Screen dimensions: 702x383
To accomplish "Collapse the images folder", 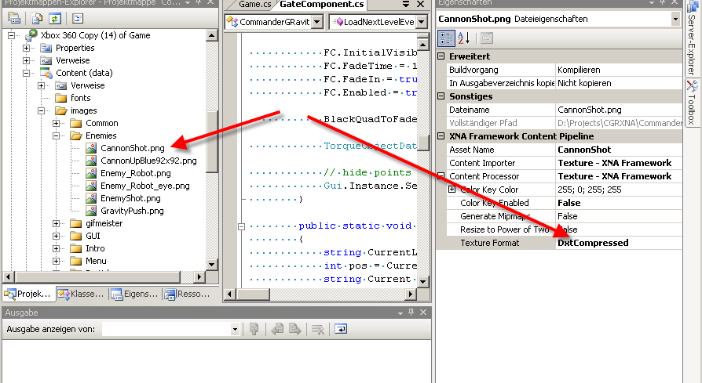I will pos(41,110).
